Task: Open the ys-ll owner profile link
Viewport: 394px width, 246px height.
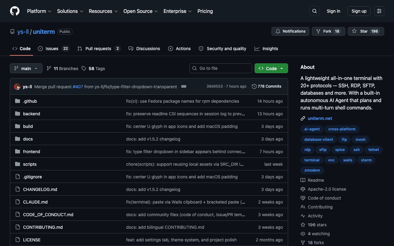Action: click(x=23, y=32)
